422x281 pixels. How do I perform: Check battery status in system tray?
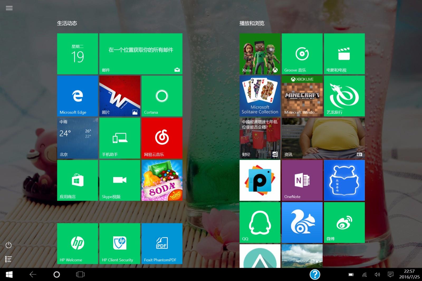click(351, 275)
